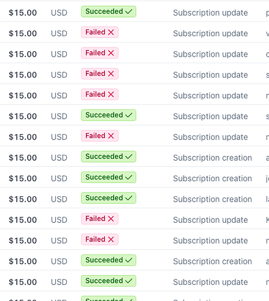Click the checkmark in the bottom Succeeded Subscription update badge
Screen dimensions: 269x301
pos(129,281)
